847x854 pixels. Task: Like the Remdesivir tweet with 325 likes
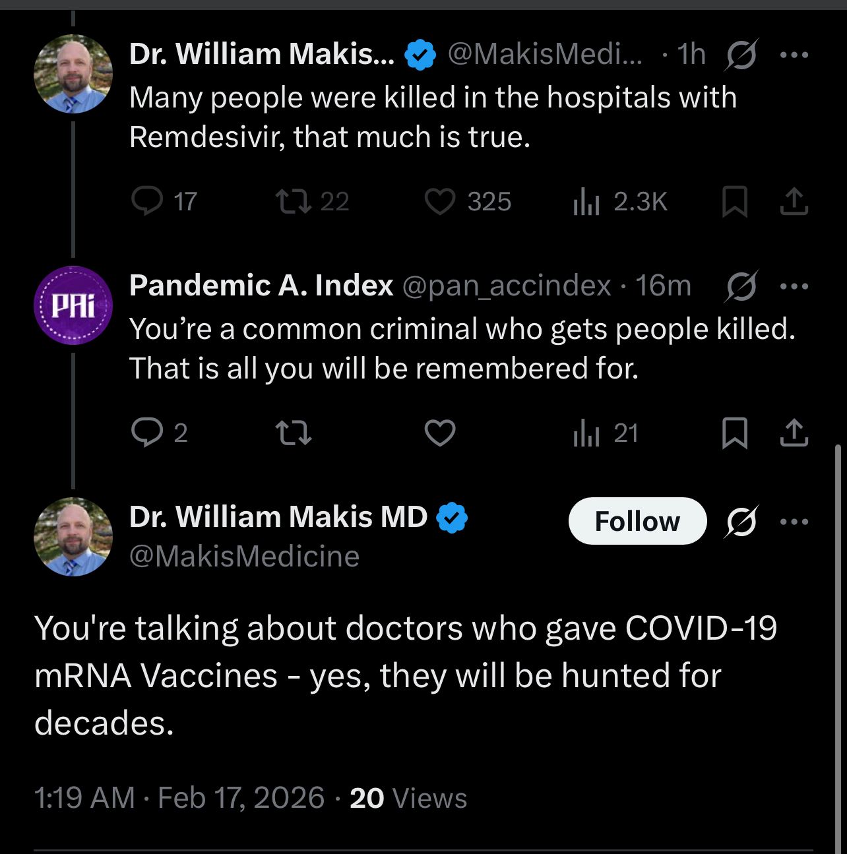[440, 202]
